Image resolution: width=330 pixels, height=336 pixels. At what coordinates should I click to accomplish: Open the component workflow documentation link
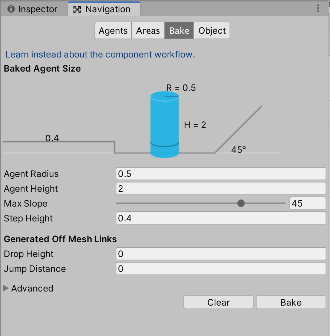click(x=99, y=54)
